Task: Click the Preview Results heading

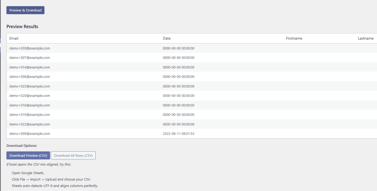Action: pos(22,26)
